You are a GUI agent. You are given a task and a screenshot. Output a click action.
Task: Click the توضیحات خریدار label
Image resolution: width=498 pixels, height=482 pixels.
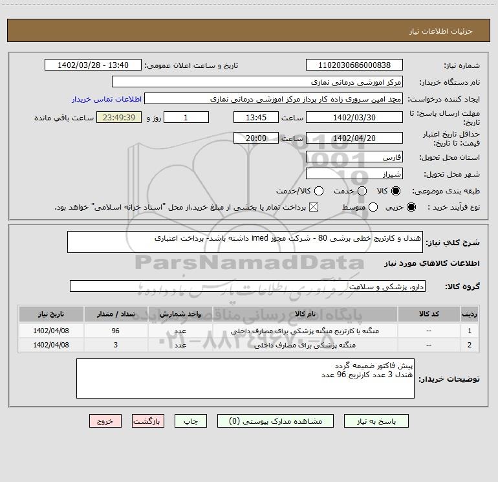449,378
